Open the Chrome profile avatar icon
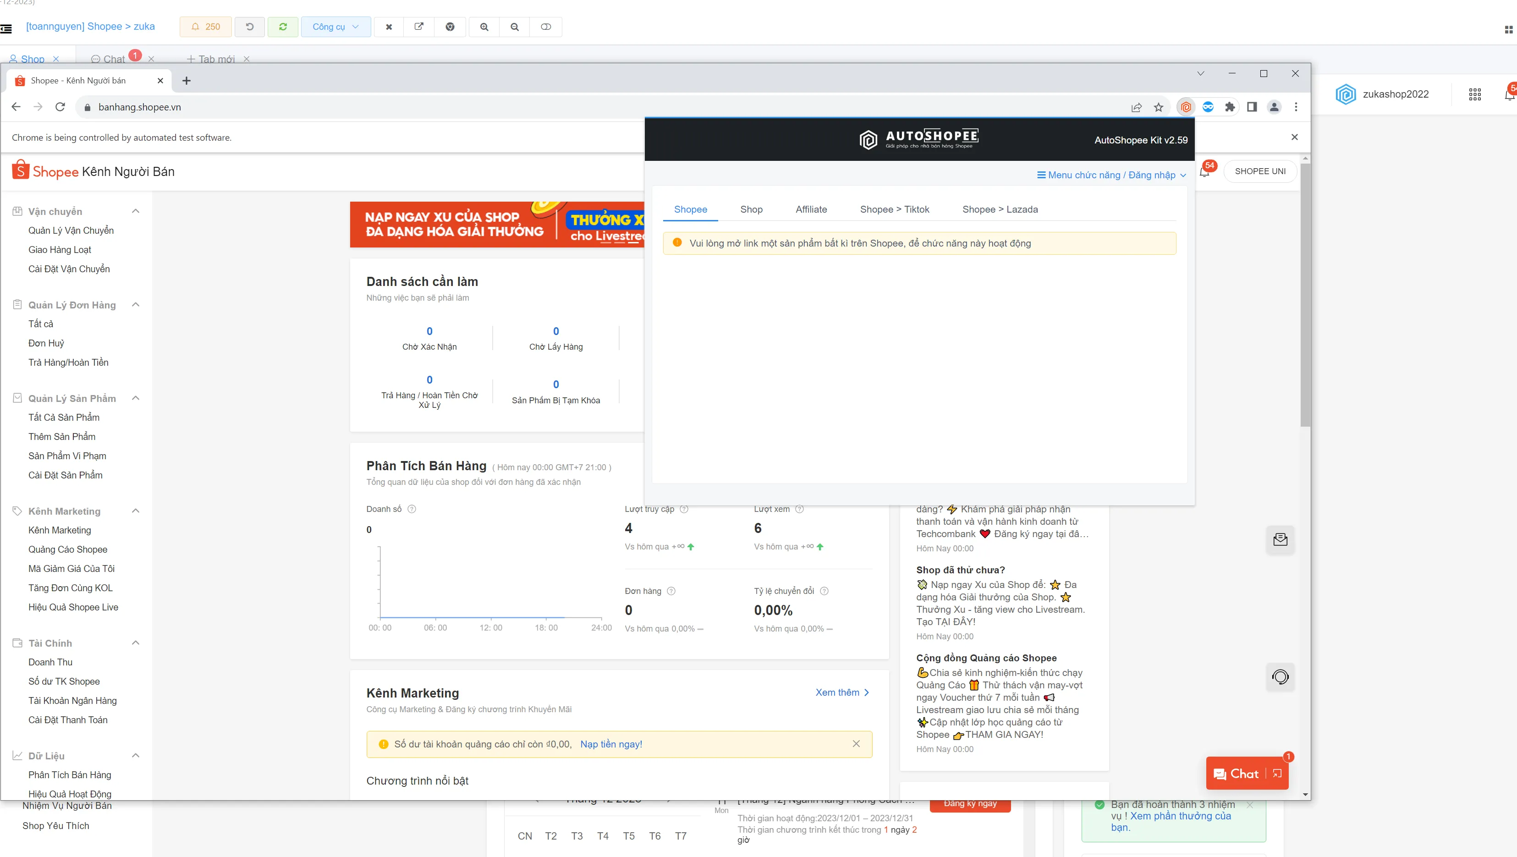This screenshot has width=1517, height=857. (1274, 107)
